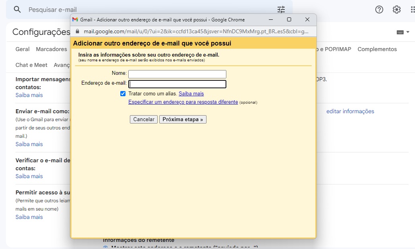Close the Gmail popup window

click(307, 19)
